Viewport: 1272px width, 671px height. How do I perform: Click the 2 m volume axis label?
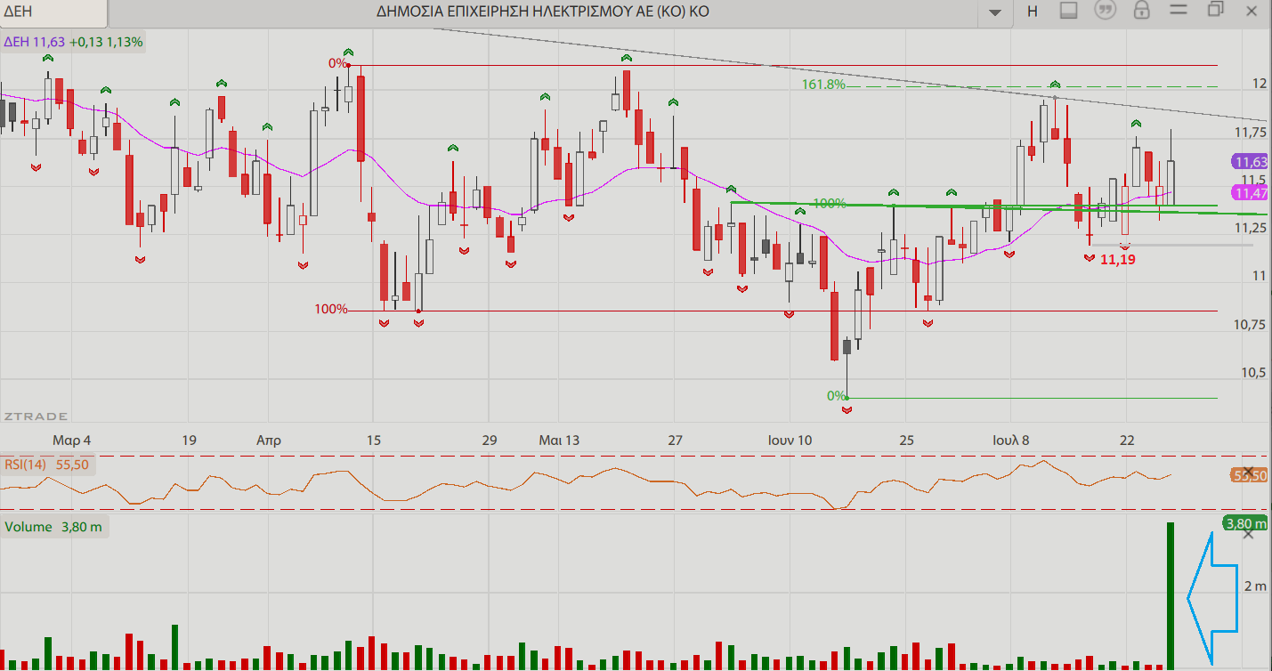coord(1255,586)
